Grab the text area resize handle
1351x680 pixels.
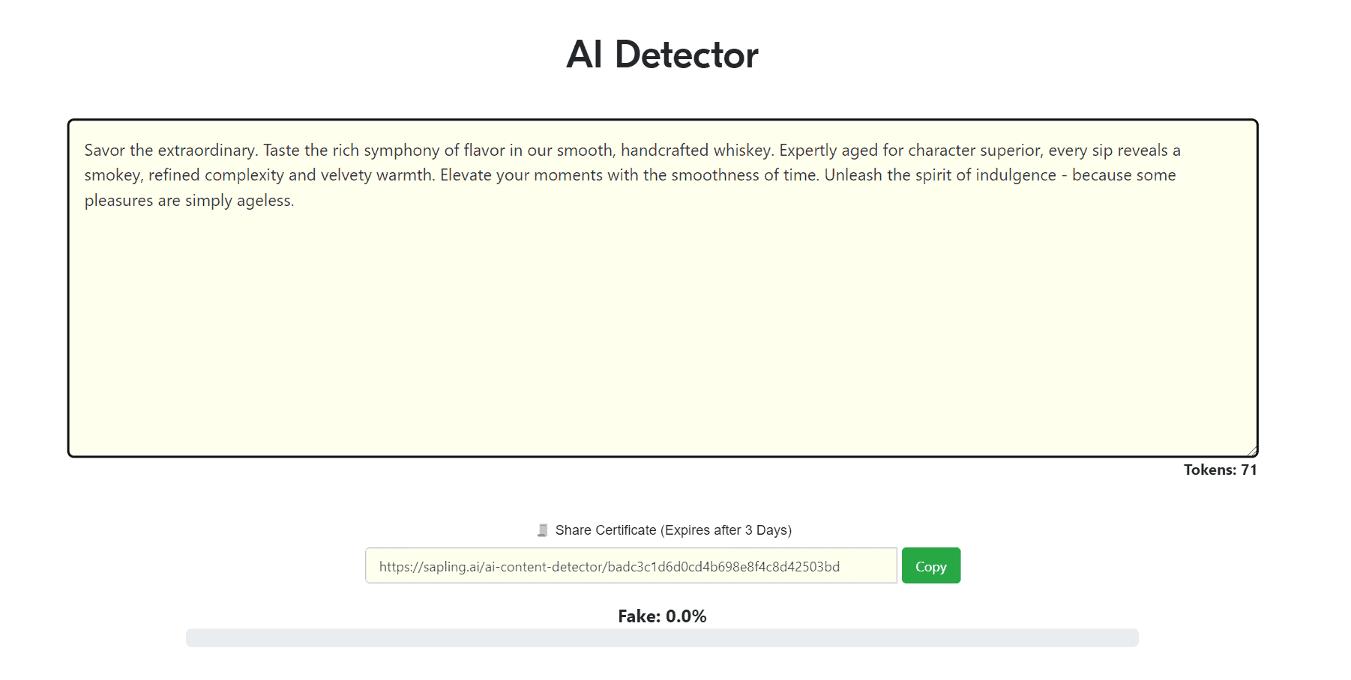1251,451
